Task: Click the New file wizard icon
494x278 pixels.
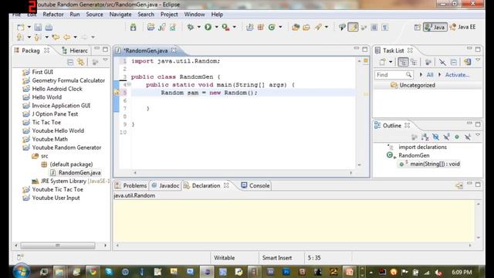Action: coord(21,27)
